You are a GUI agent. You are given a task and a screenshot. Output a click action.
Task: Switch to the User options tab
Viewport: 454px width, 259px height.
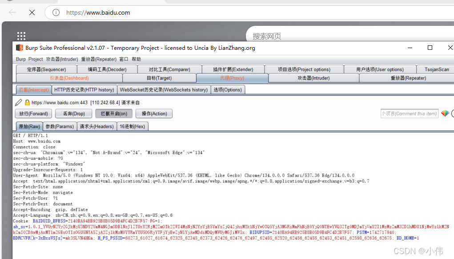coord(380,69)
